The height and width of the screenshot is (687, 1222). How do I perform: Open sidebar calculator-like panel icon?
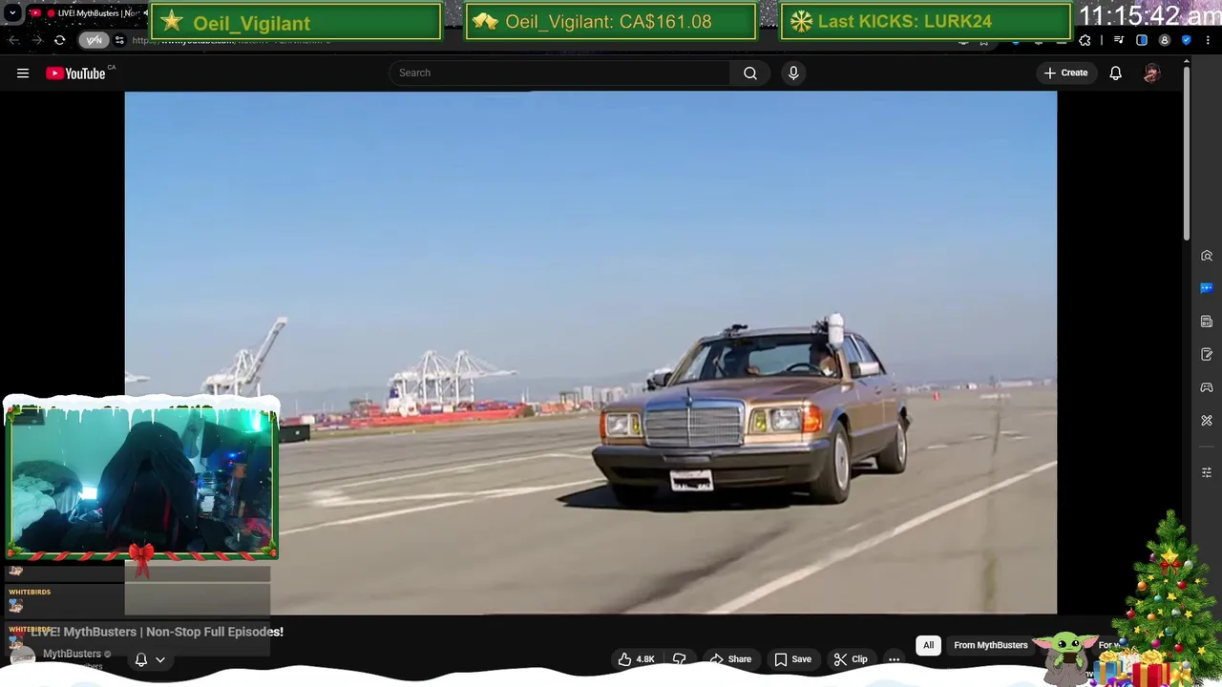(1207, 322)
